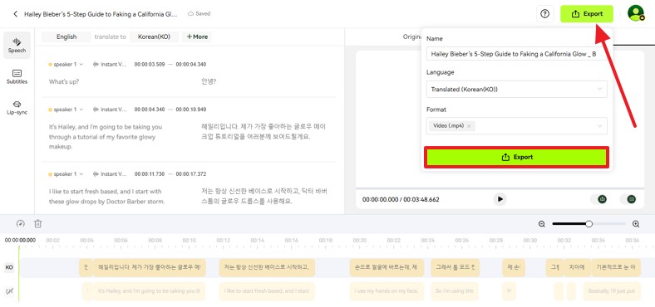Select original track clip So I'm using this
Image resolution: width=655 pixels, height=307 pixels.
(x=455, y=291)
